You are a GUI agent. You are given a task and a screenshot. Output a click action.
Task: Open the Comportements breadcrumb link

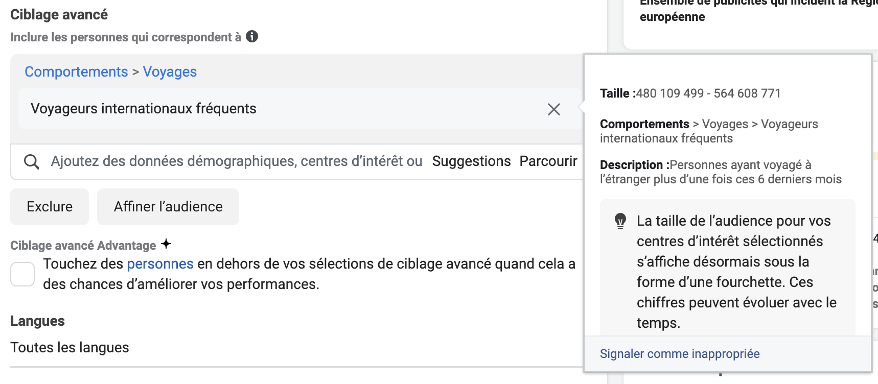point(76,72)
